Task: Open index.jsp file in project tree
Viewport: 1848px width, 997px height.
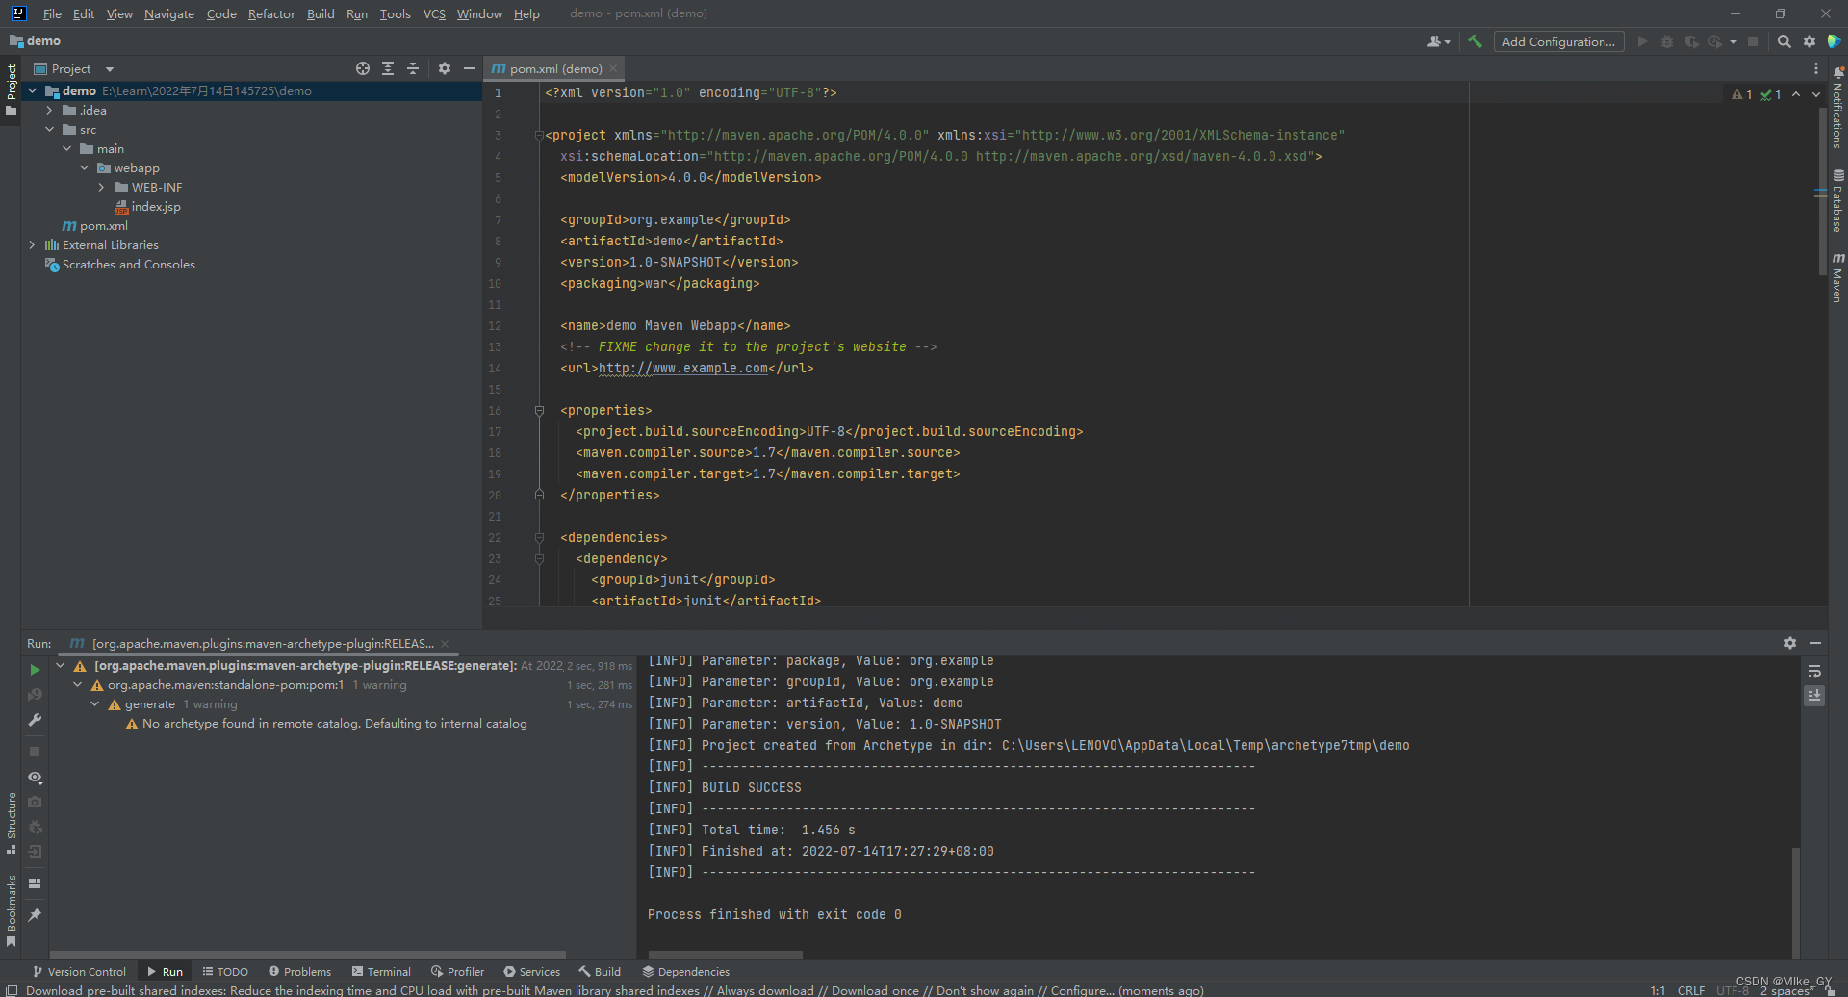Action: 156,207
